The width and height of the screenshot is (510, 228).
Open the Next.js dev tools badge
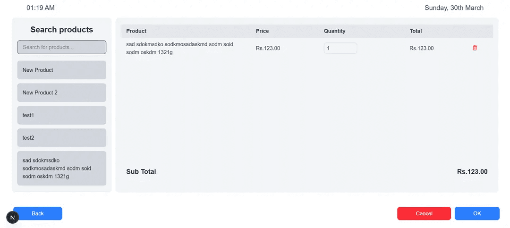[12, 218]
